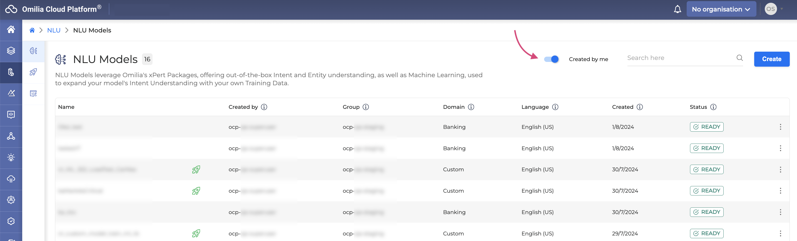
Task: Open the gear settings sidebar icon
Action: (11, 200)
